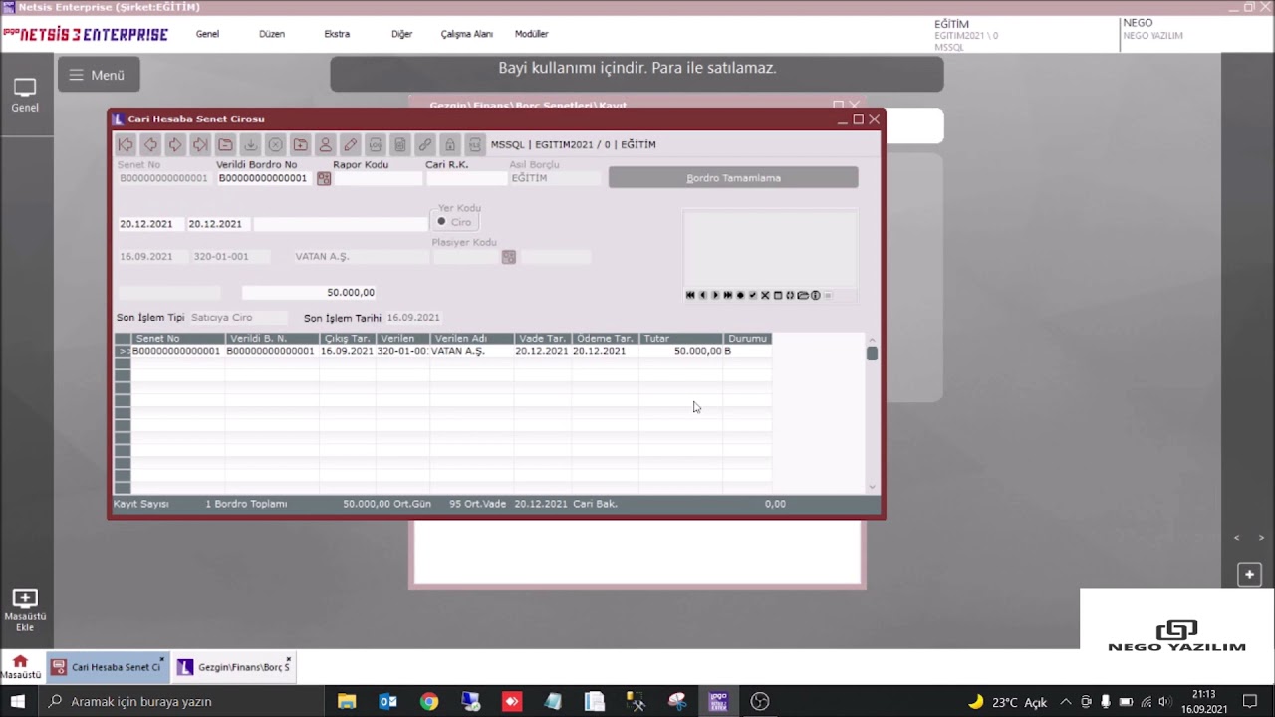Click the calculator toolbar icon
Screen dimensions: 1275x717
point(399,145)
